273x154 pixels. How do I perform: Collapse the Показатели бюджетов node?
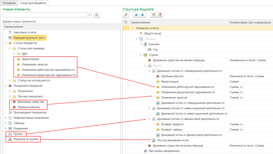6,86
